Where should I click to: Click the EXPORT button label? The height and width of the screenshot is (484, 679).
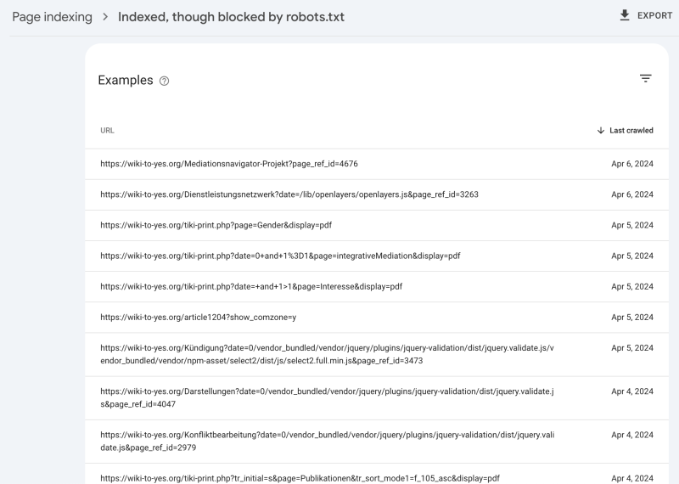coord(654,16)
